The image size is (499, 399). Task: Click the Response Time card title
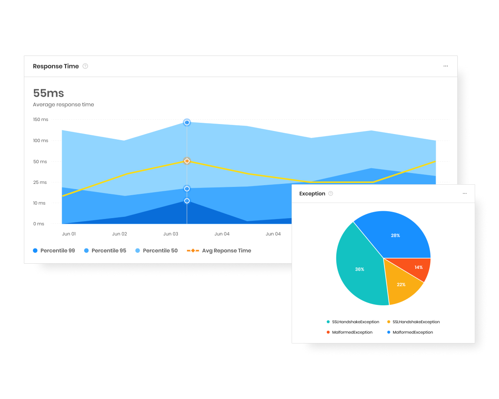point(56,66)
